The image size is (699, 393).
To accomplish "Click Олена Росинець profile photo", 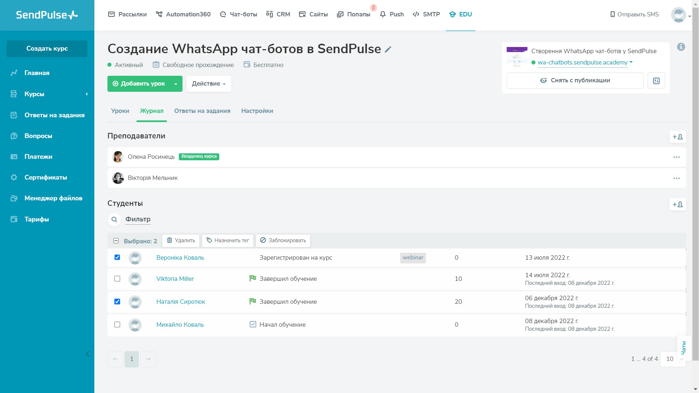I will pyautogui.click(x=118, y=157).
